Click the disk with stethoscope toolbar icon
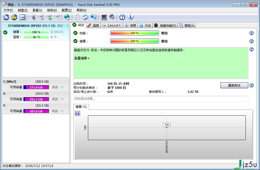The width and height of the screenshot is (260, 170). point(33,17)
